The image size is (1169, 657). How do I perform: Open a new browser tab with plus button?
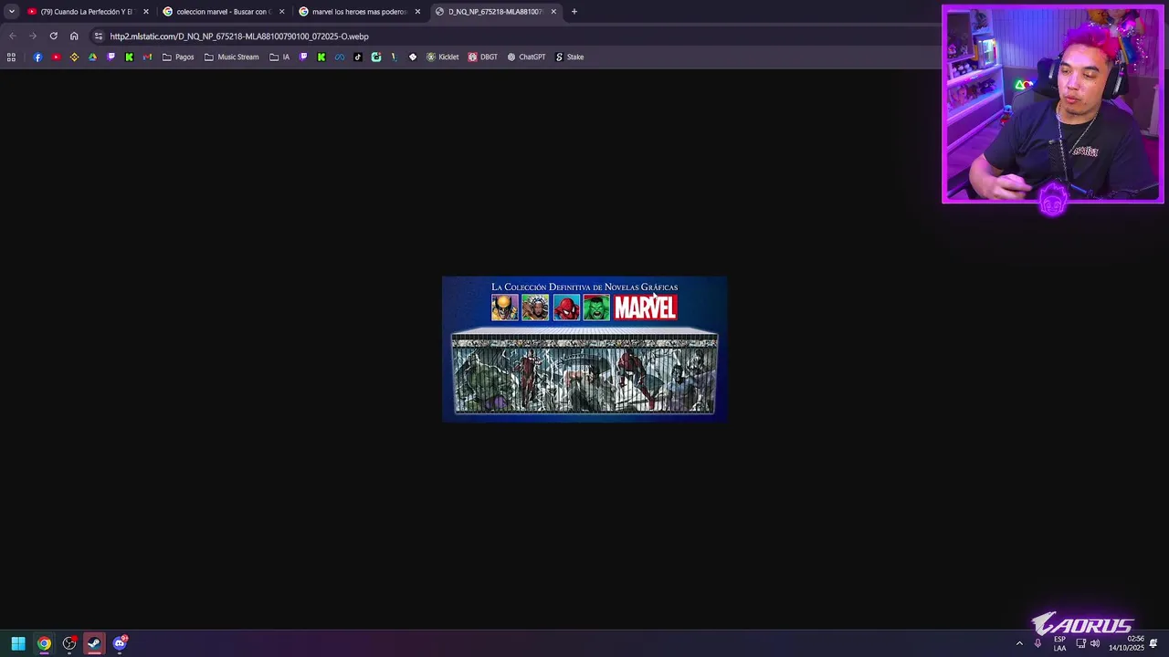574,12
